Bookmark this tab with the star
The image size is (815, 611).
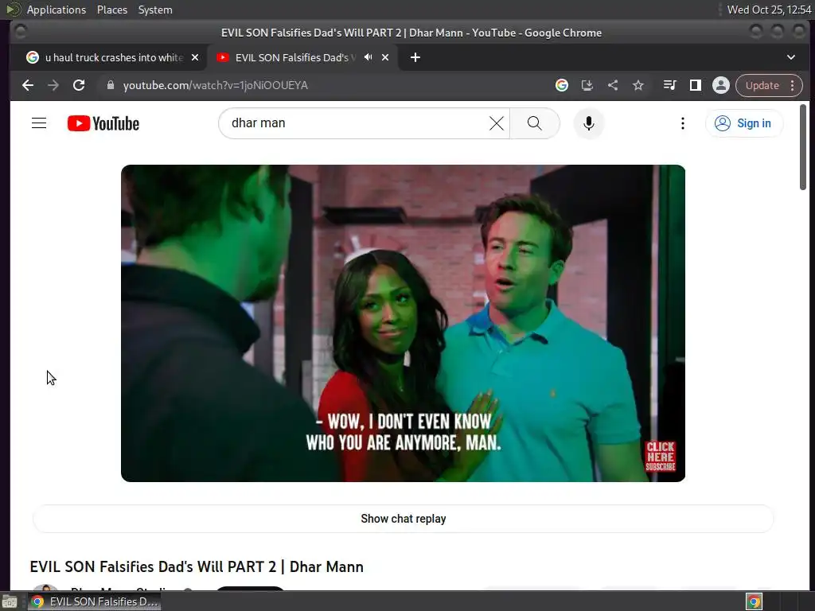point(638,85)
